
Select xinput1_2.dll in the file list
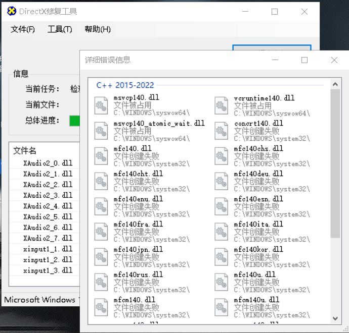point(48,260)
